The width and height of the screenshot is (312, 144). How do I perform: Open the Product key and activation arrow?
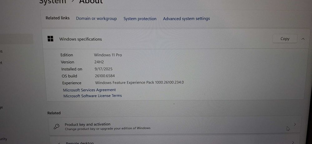295,124
